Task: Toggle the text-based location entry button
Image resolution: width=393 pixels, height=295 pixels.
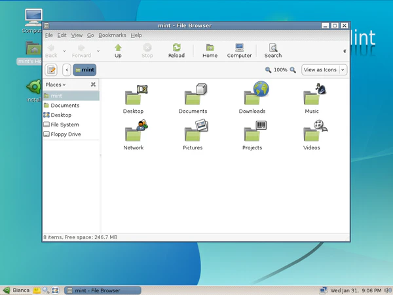Action: pyautogui.click(x=51, y=70)
